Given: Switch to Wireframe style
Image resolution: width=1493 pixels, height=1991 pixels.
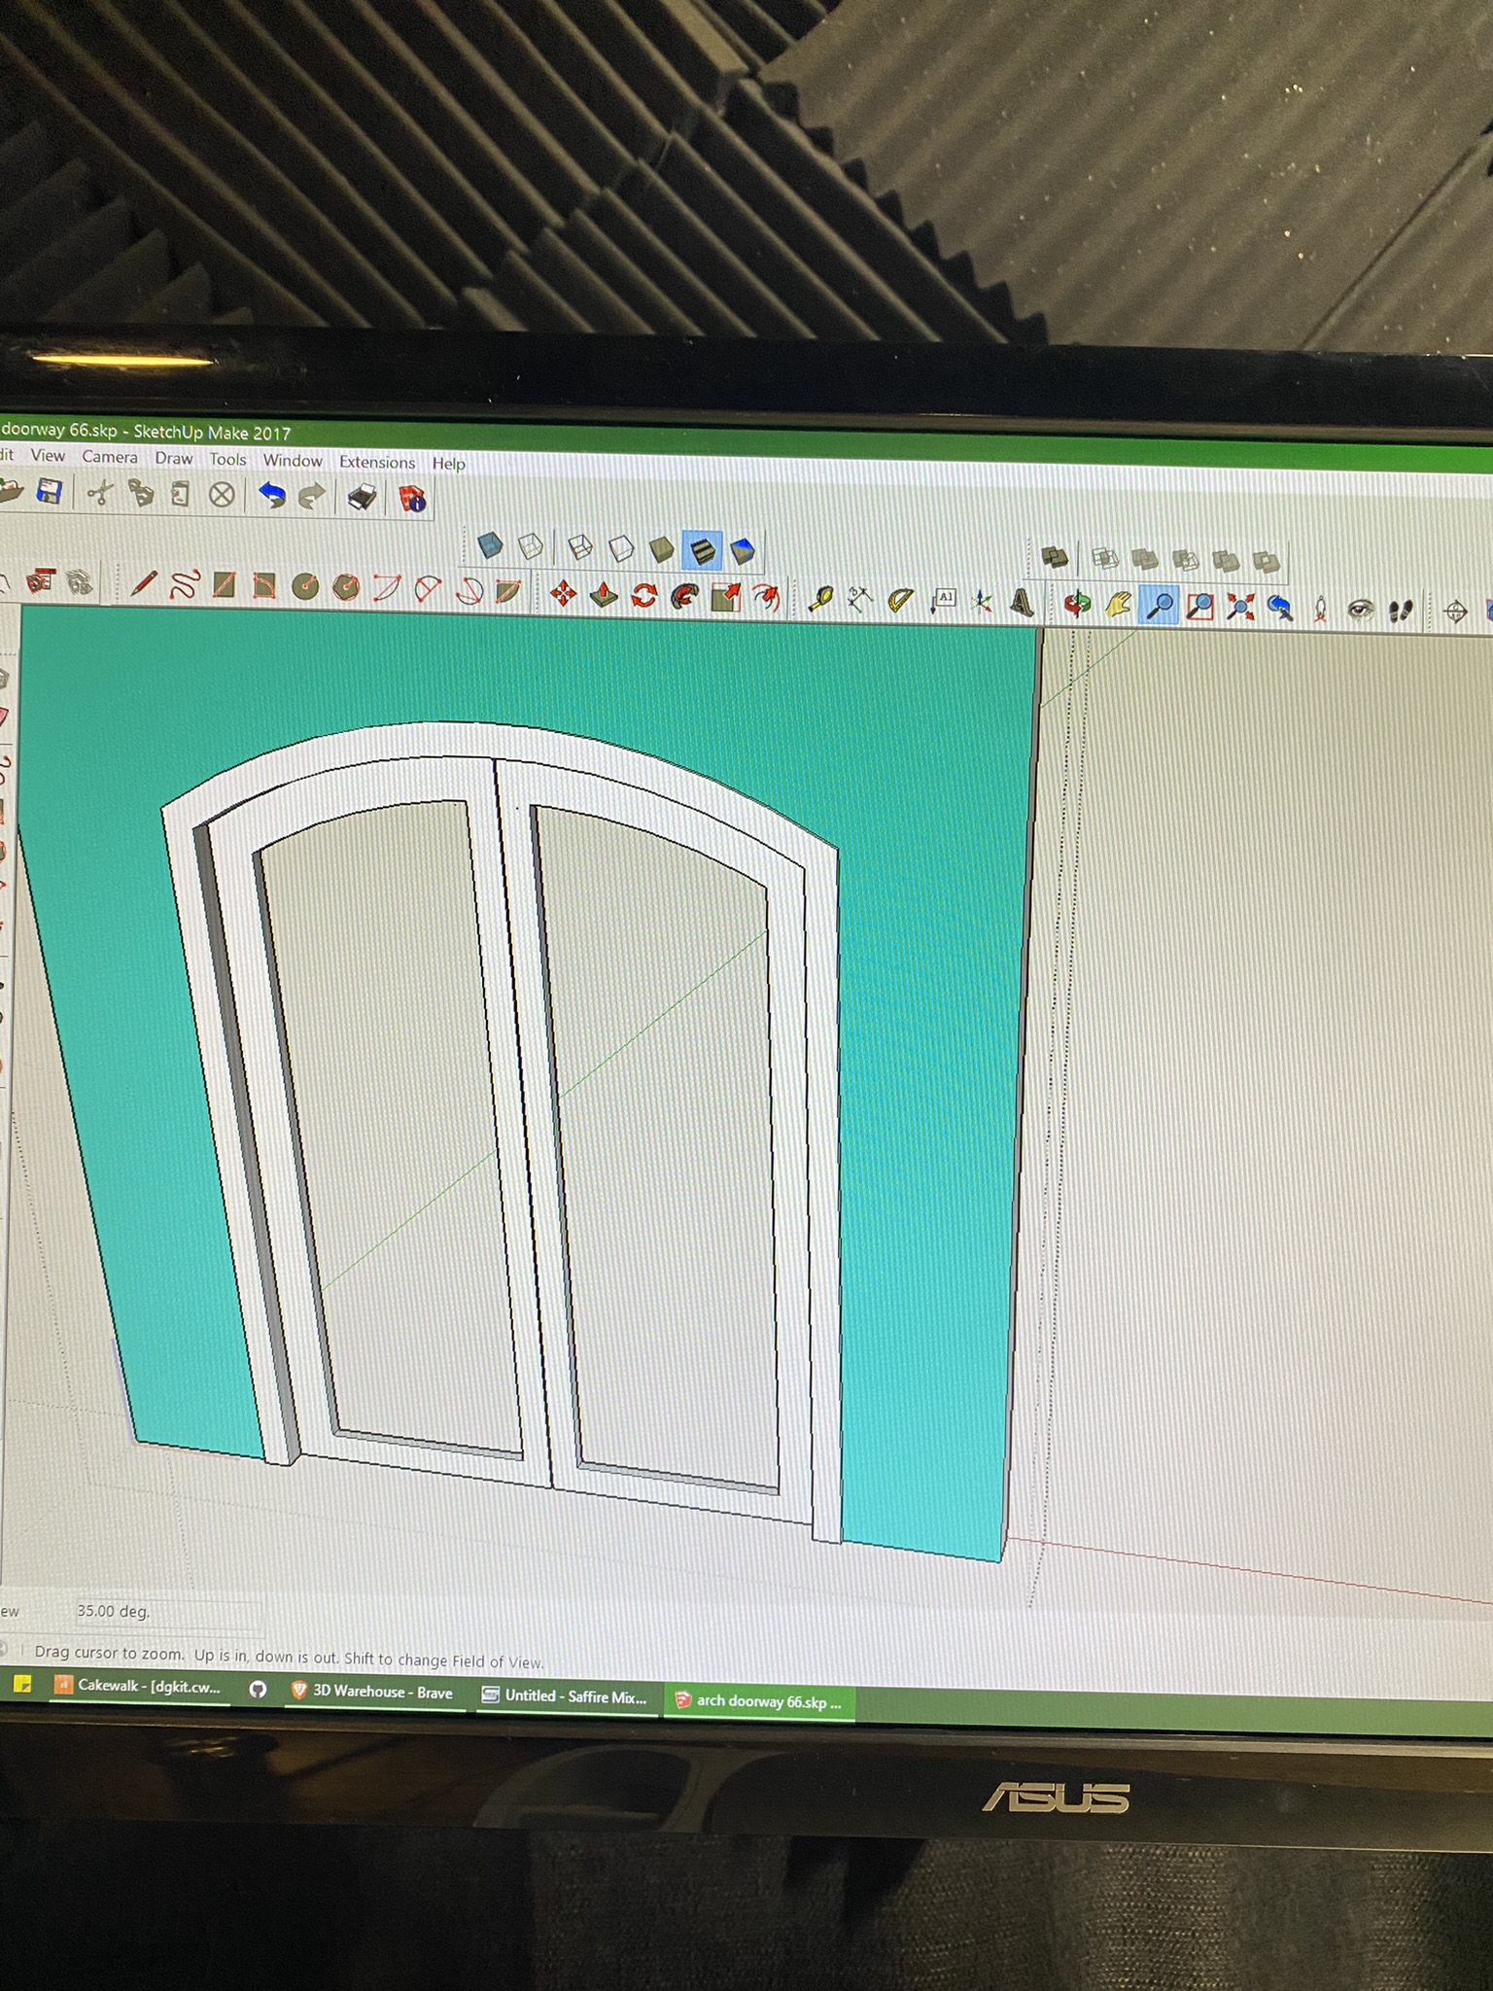Looking at the screenshot, I should point(580,547).
